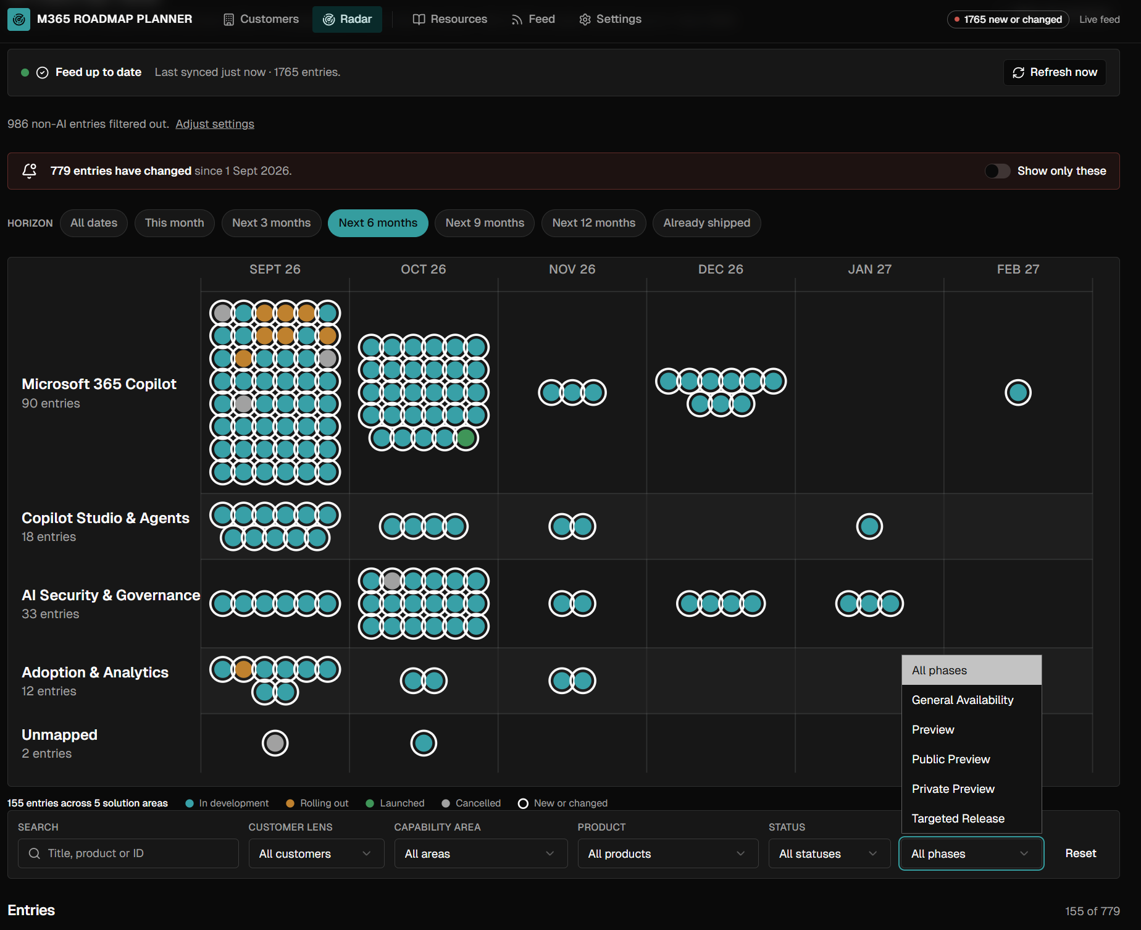Click the JAN 27 Copilot Studio & Agents dot

click(x=869, y=526)
